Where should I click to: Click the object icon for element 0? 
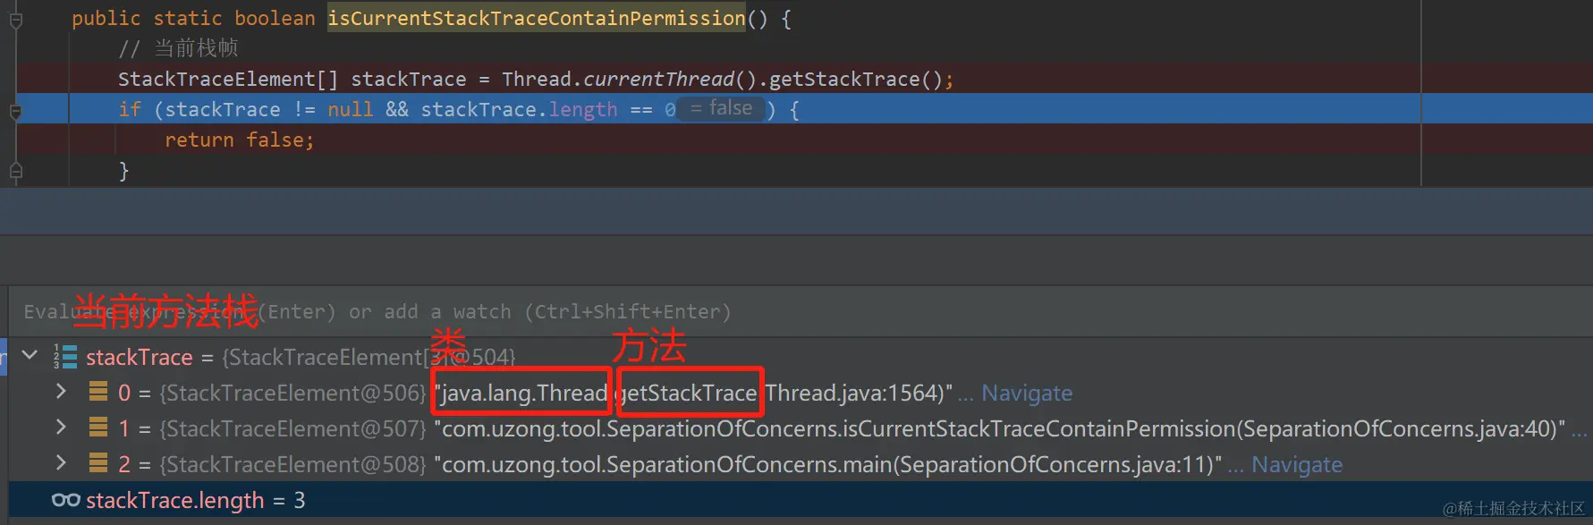pos(98,392)
